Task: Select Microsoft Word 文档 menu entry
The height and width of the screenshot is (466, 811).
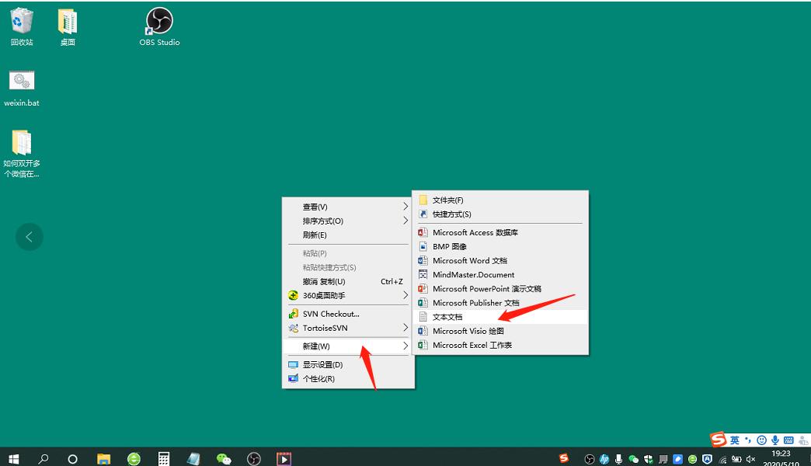Action: click(x=469, y=261)
